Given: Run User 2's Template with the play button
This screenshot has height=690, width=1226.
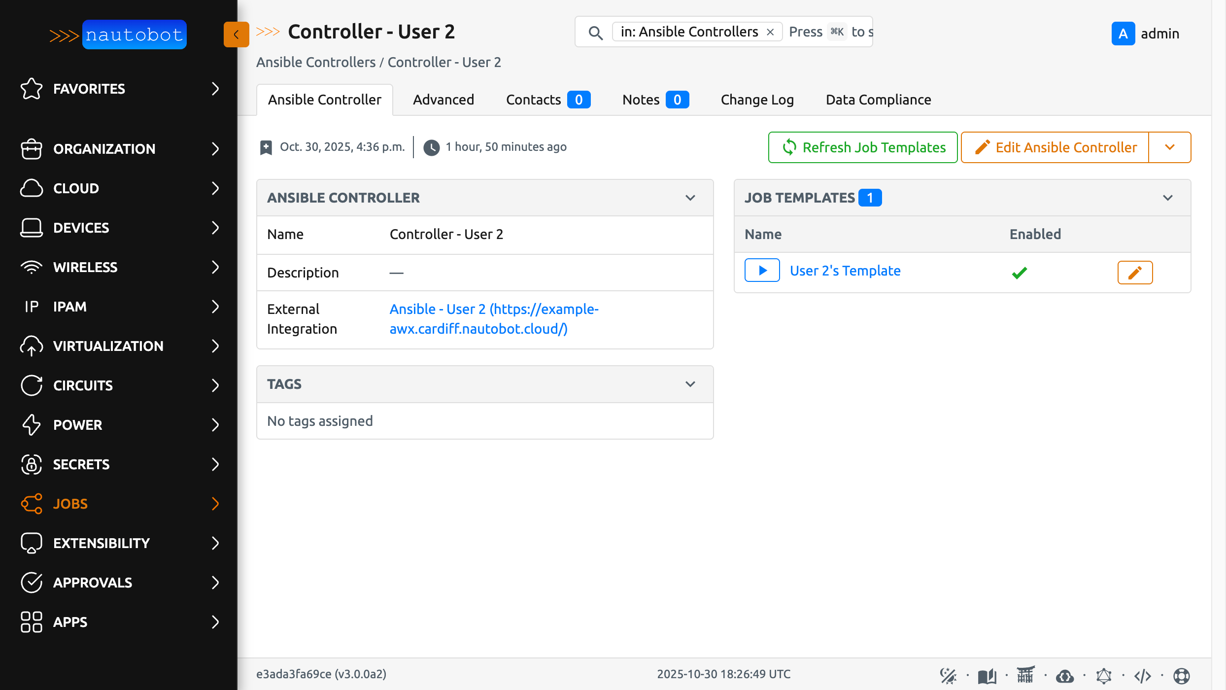Looking at the screenshot, I should (762, 270).
